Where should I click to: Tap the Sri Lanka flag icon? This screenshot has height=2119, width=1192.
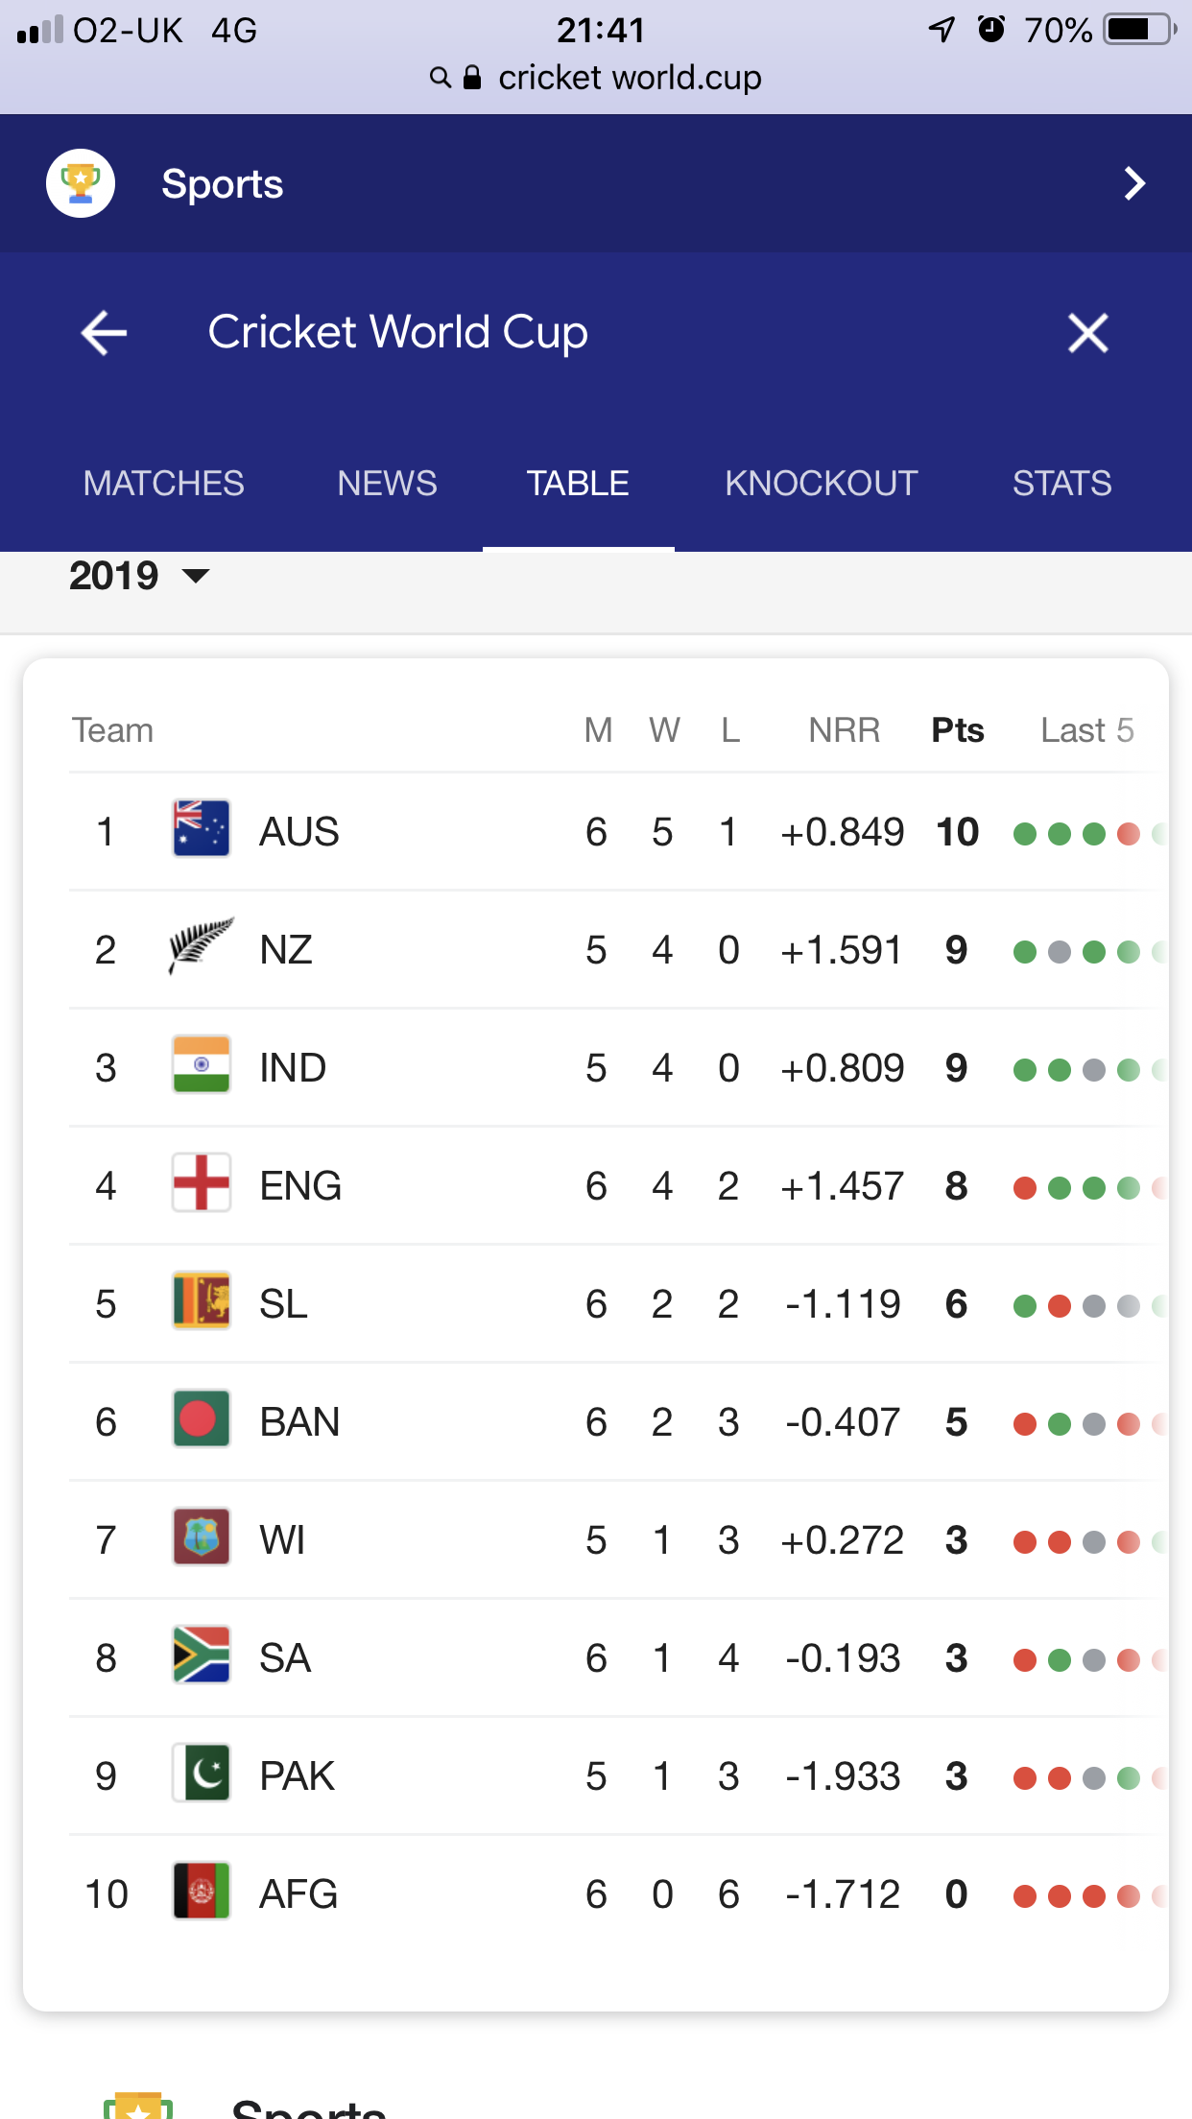[202, 1300]
